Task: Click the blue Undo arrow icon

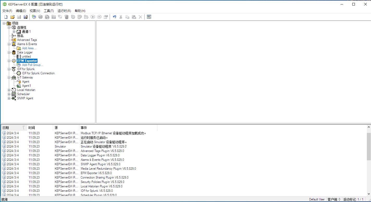Action: coord(114,17)
